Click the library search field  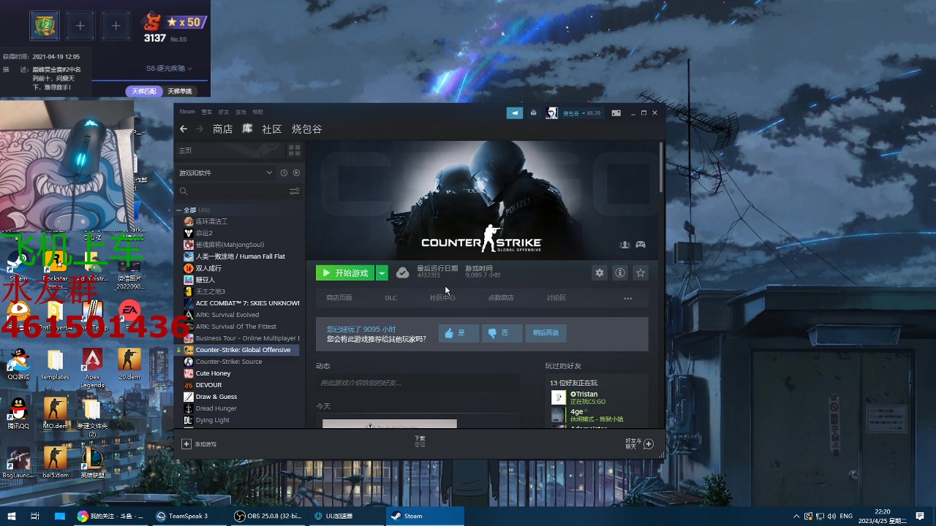pos(231,191)
